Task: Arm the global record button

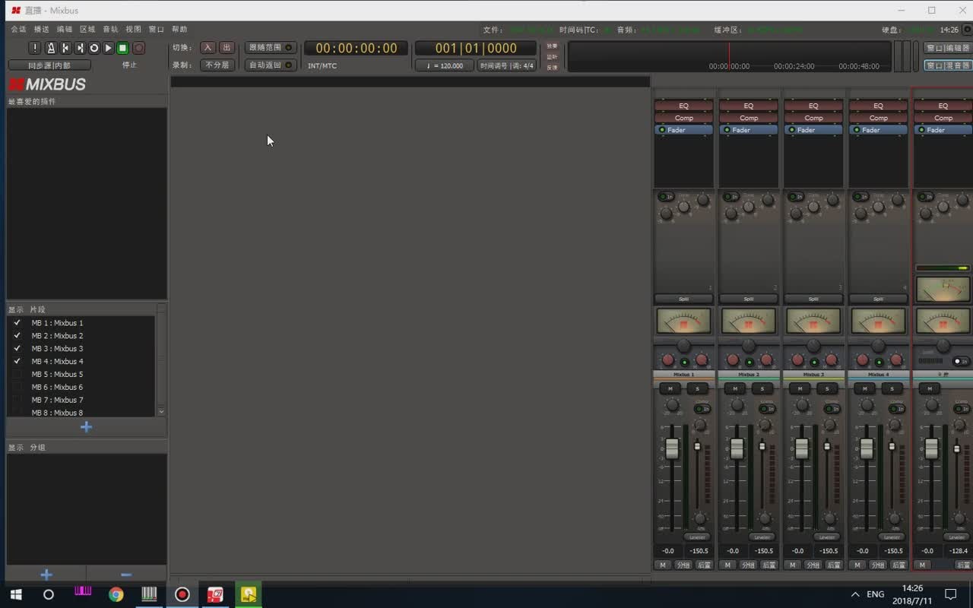Action: 138,48
